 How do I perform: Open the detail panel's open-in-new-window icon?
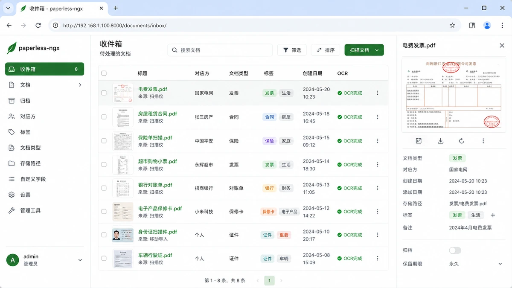(x=419, y=141)
